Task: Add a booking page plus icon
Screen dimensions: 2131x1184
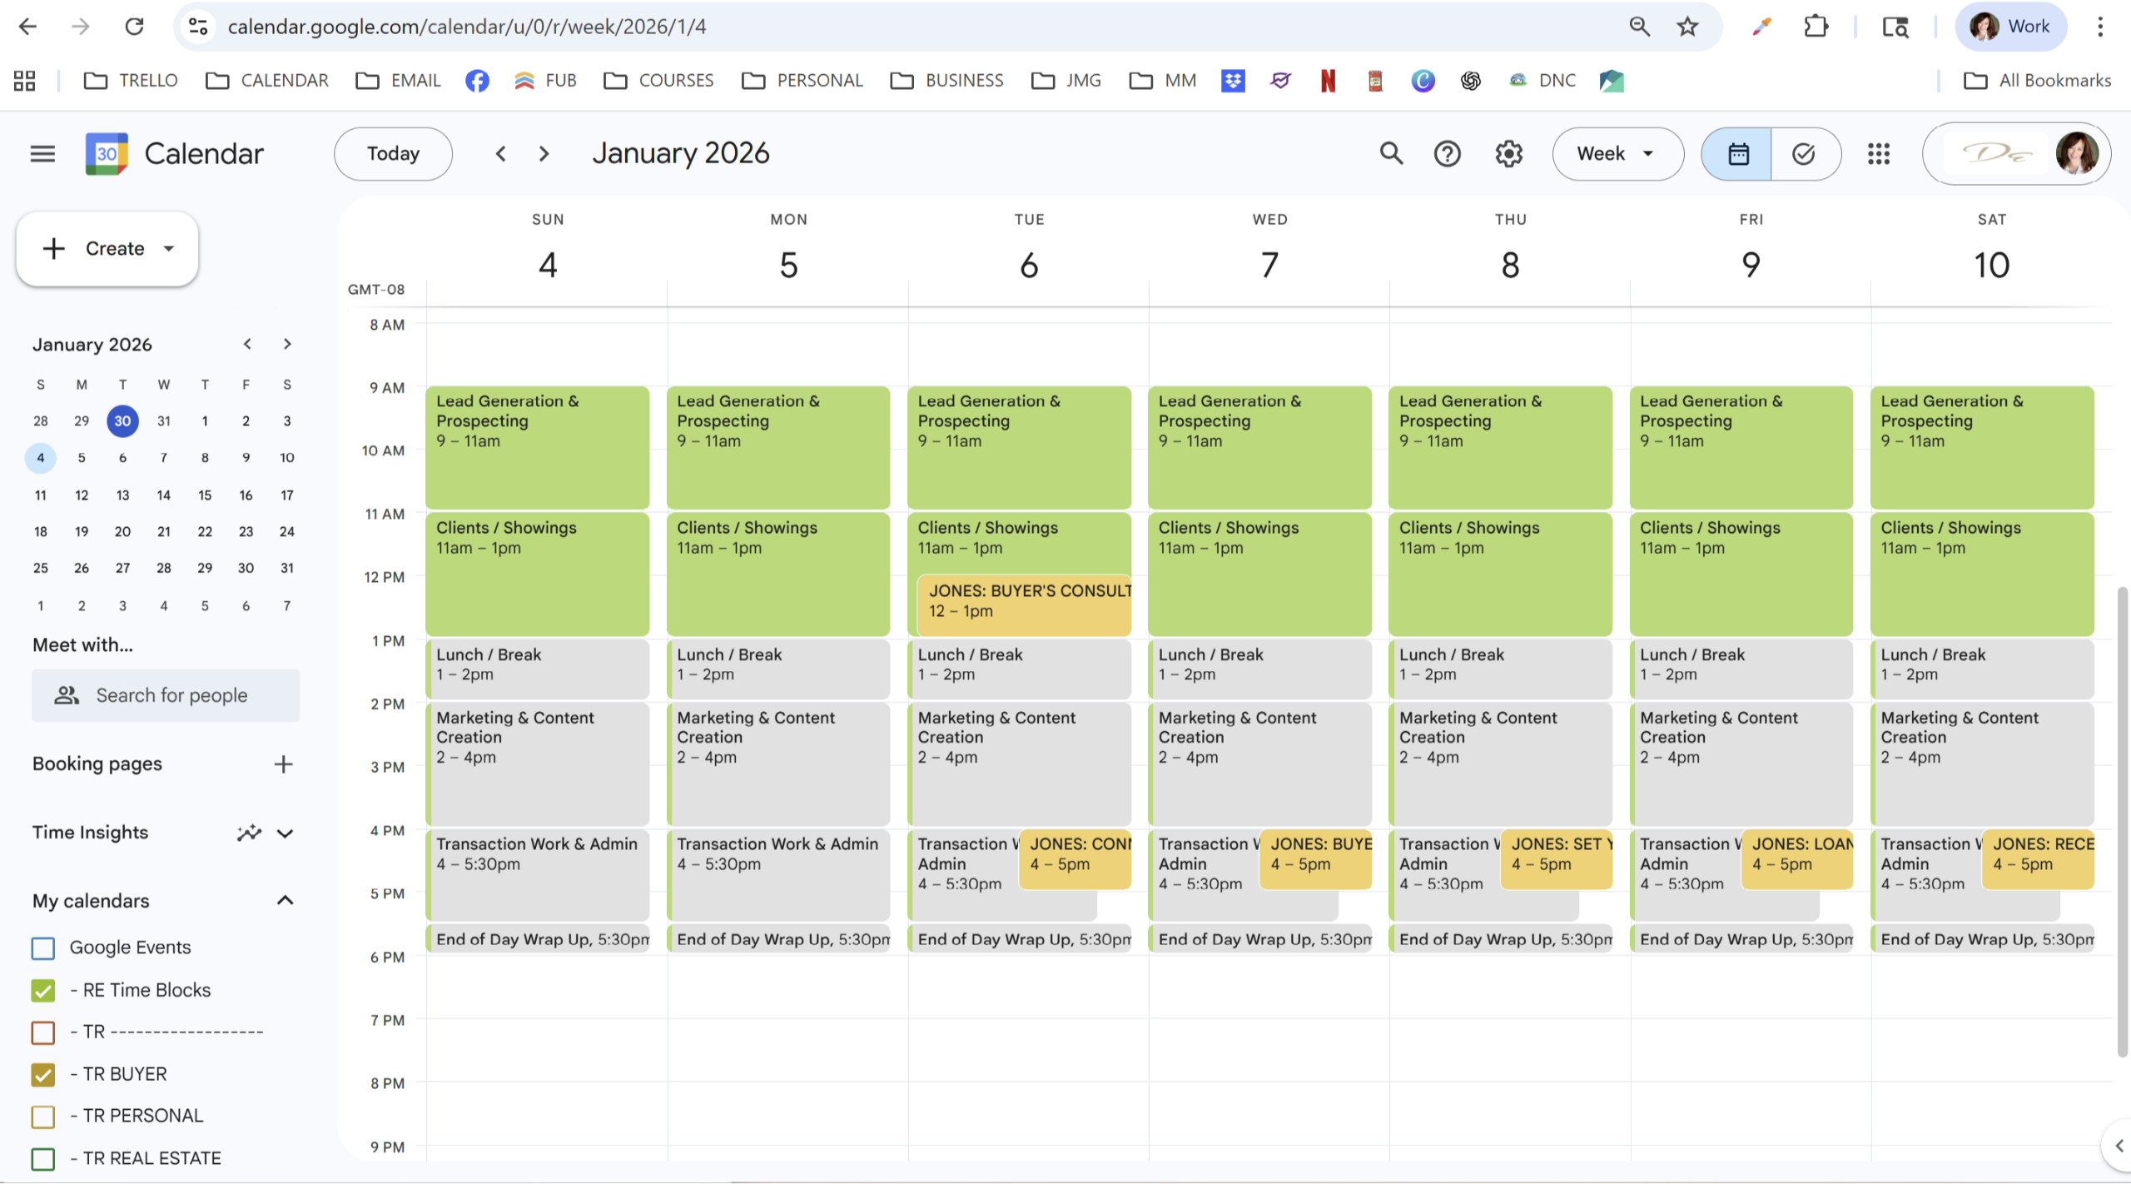Action: [x=283, y=764]
